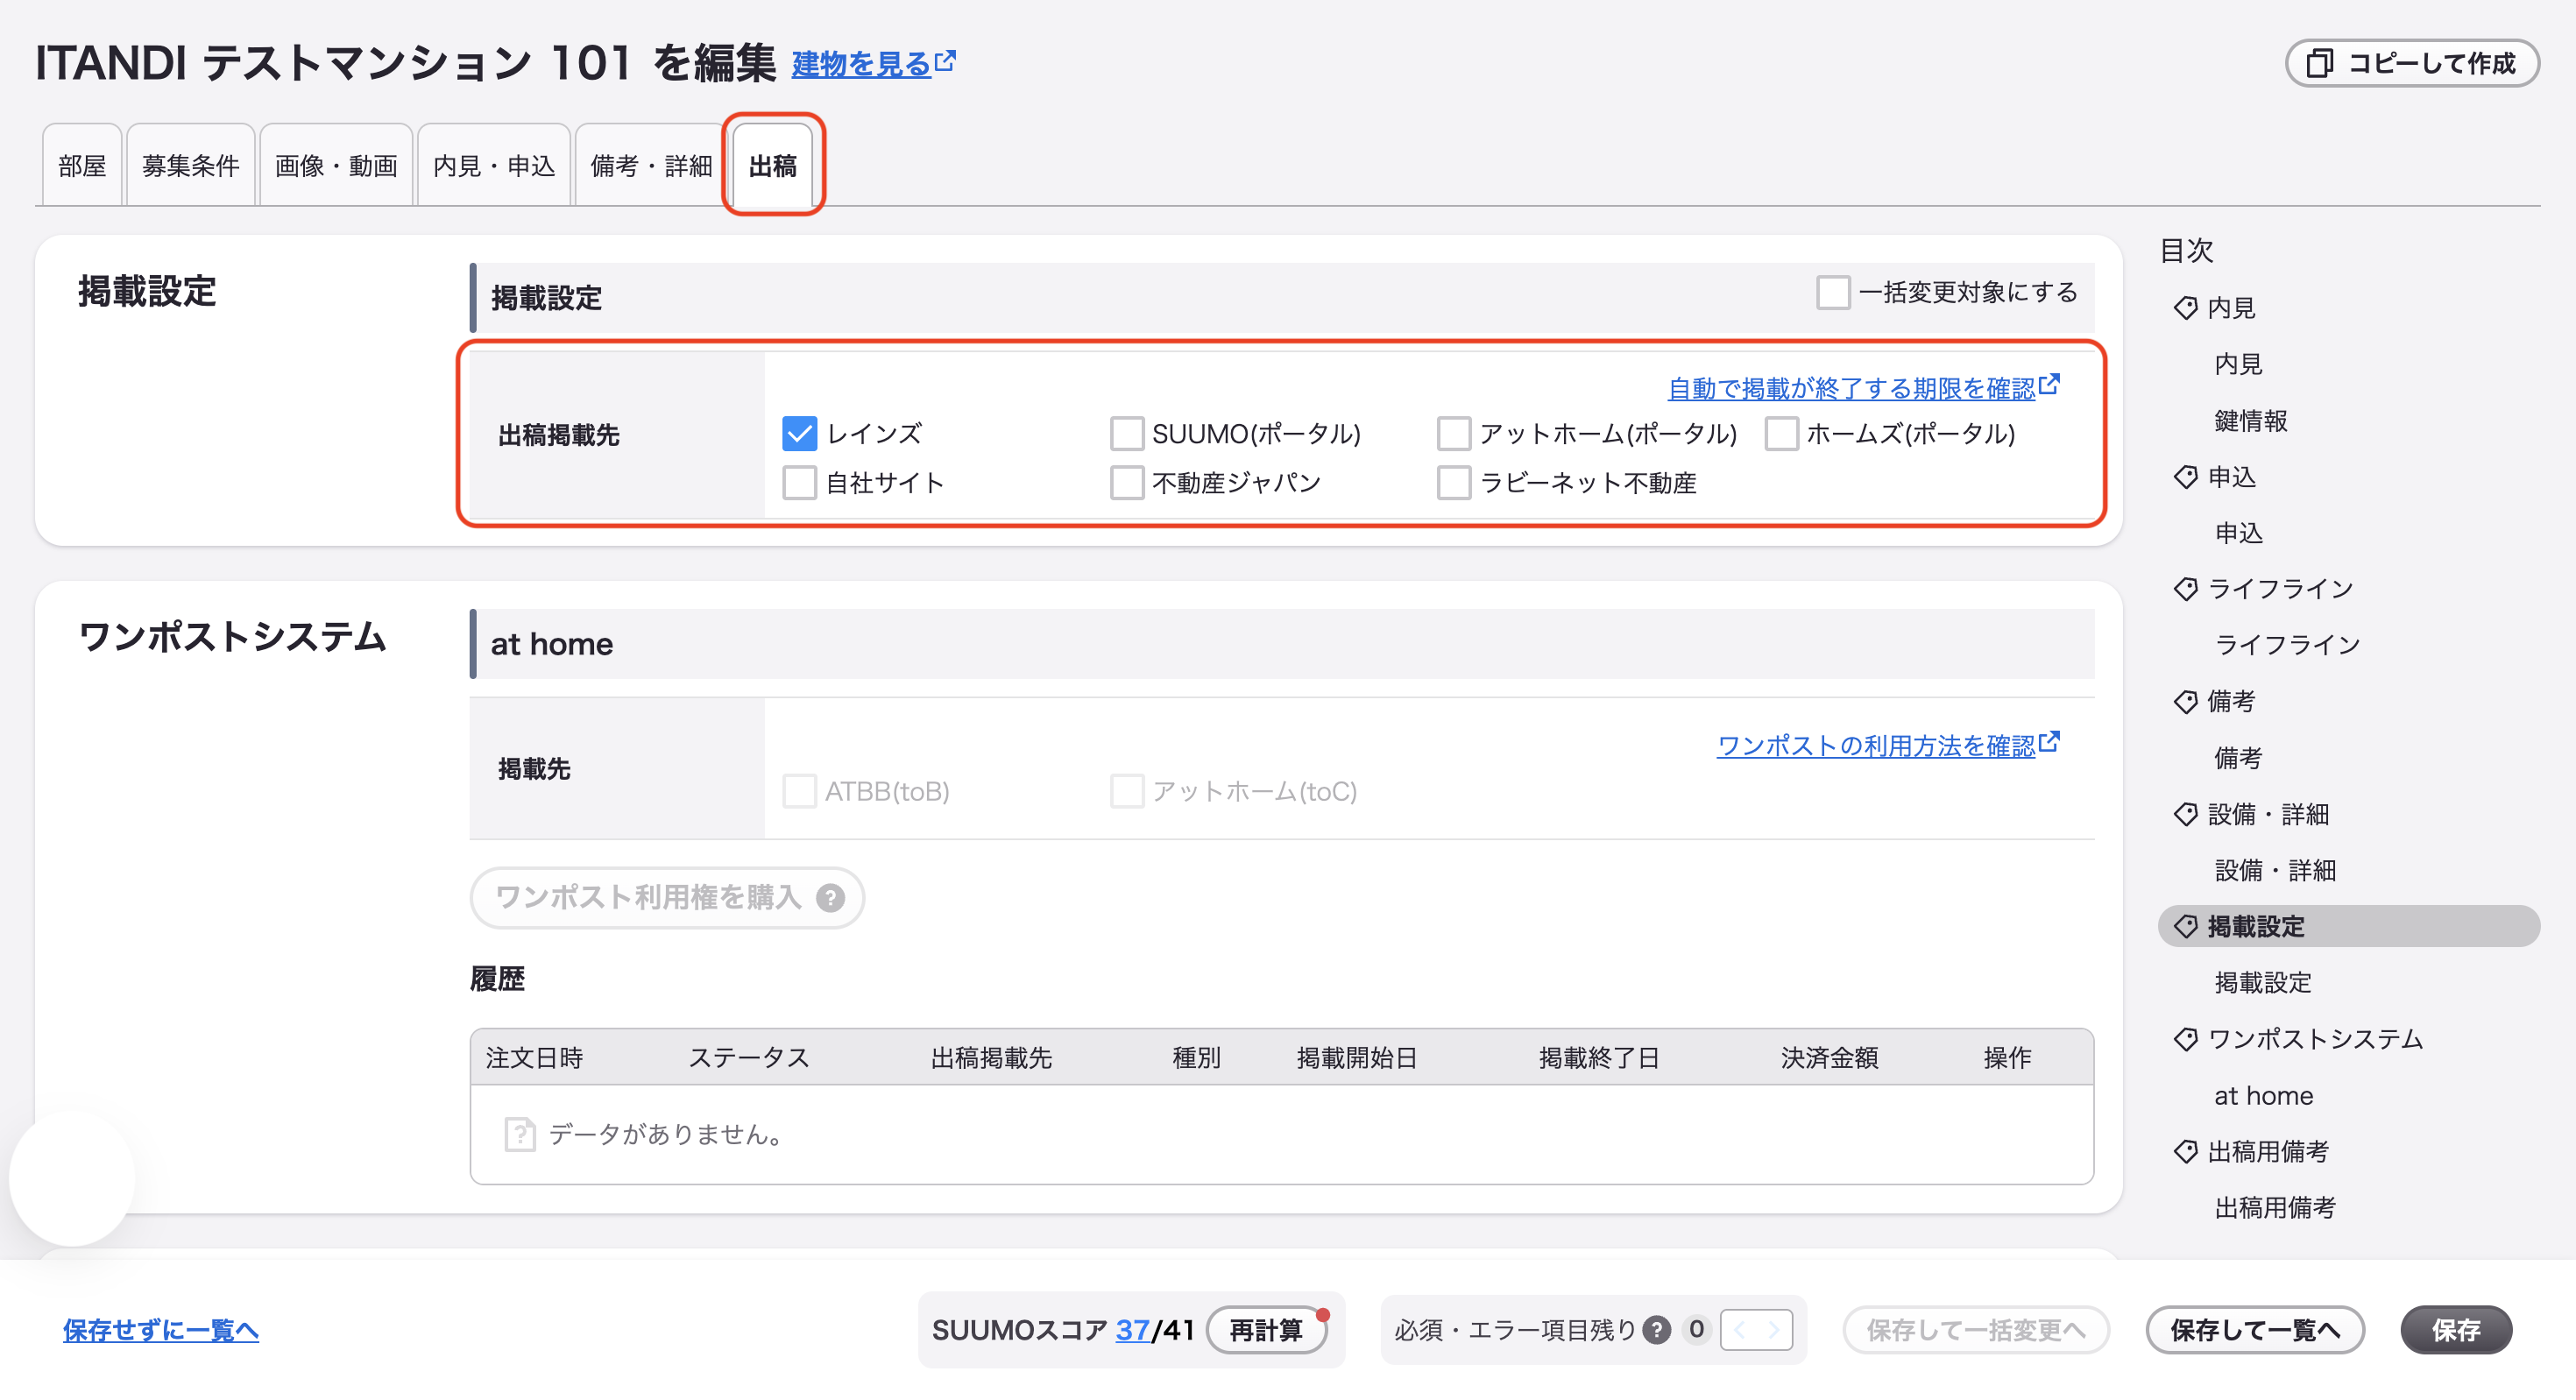Toggle 一括変更対象にする checkbox

pos(1833,293)
